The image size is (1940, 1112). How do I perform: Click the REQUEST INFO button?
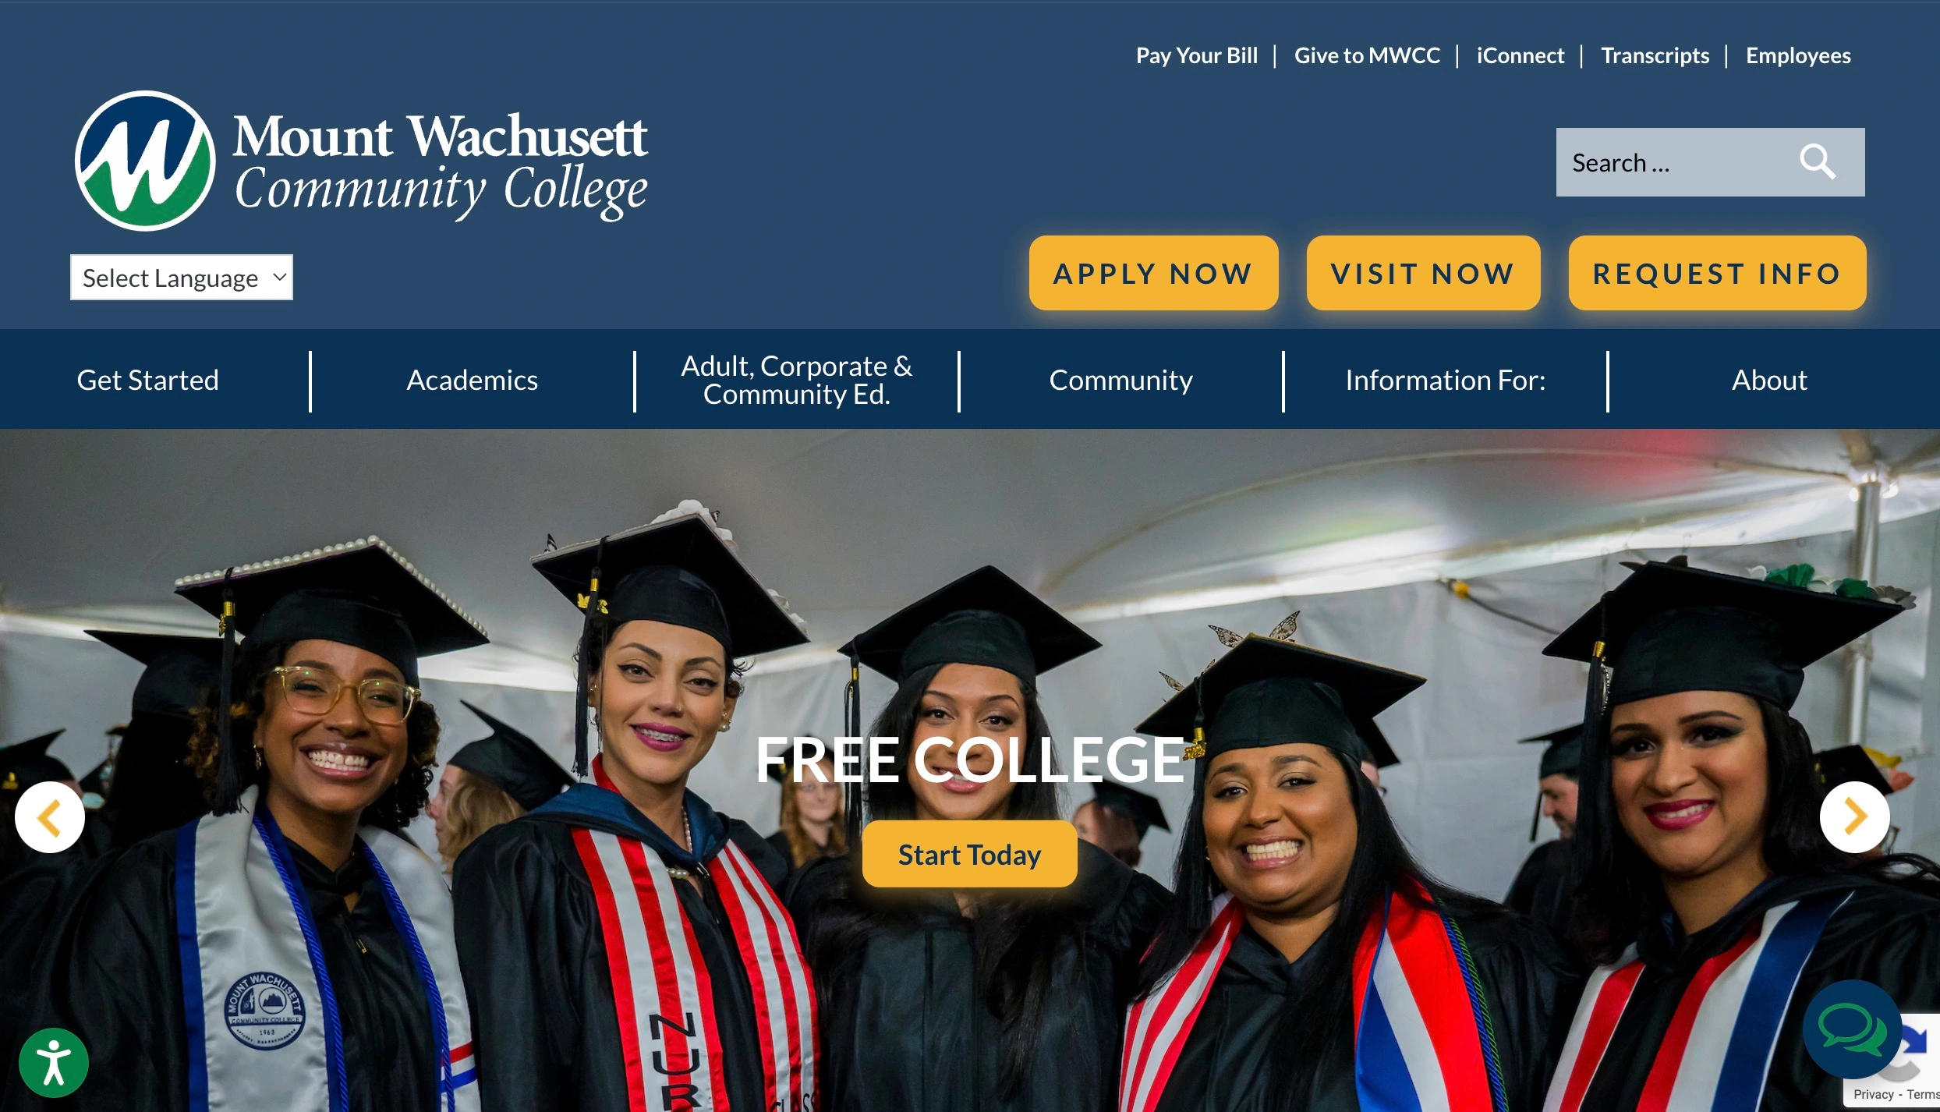(x=1717, y=274)
